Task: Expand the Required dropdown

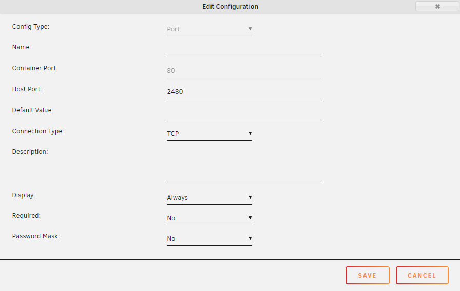Action: click(x=209, y=218)
